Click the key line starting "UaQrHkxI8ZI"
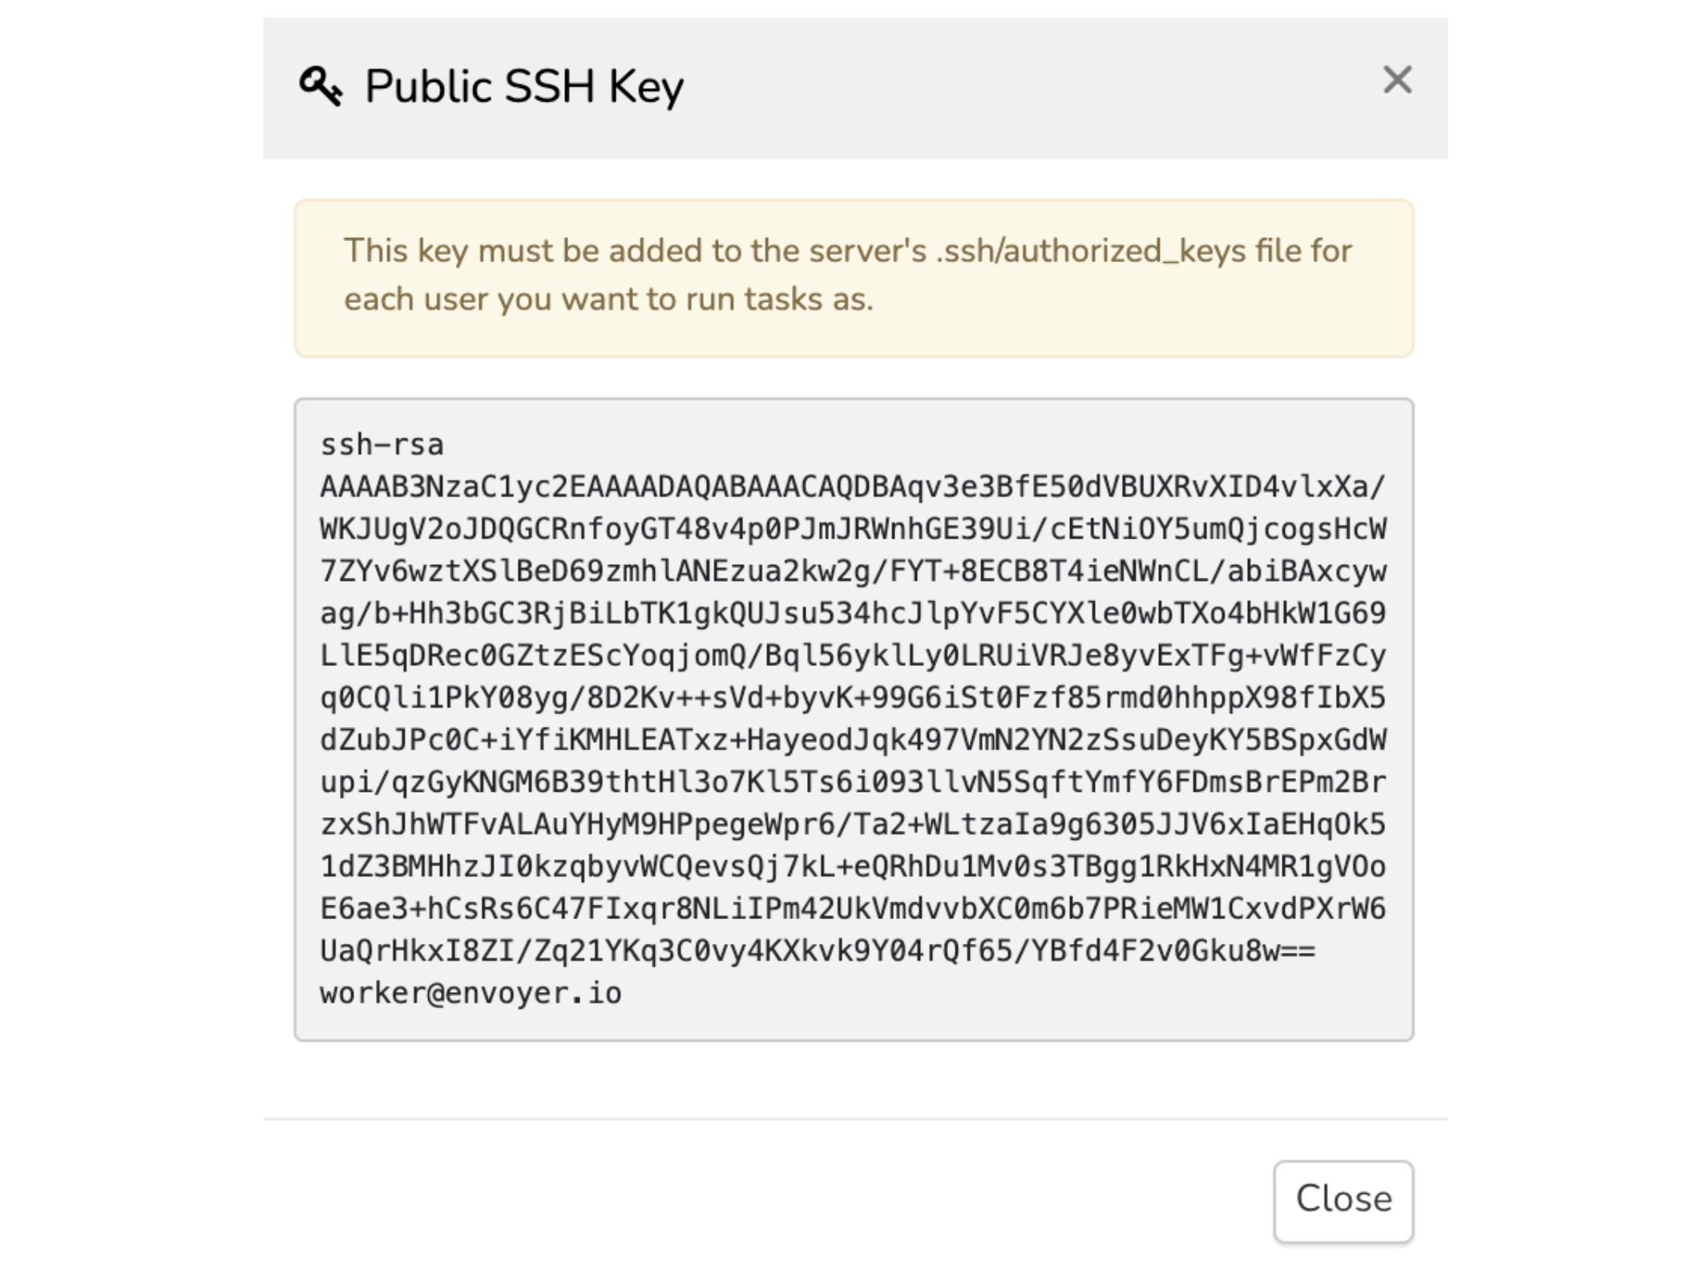This screenshot has height=1287, width=1704. point(818,951)
